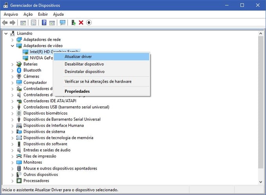The image size is (266, 195).
Task: Click the Computador monitor icon
Action: (x=19, y=82)
